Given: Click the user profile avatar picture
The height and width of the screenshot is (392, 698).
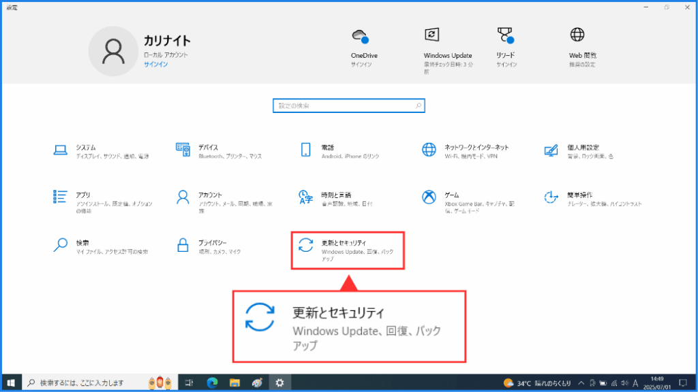Looking at the screenshot, I should click(113, 51).
